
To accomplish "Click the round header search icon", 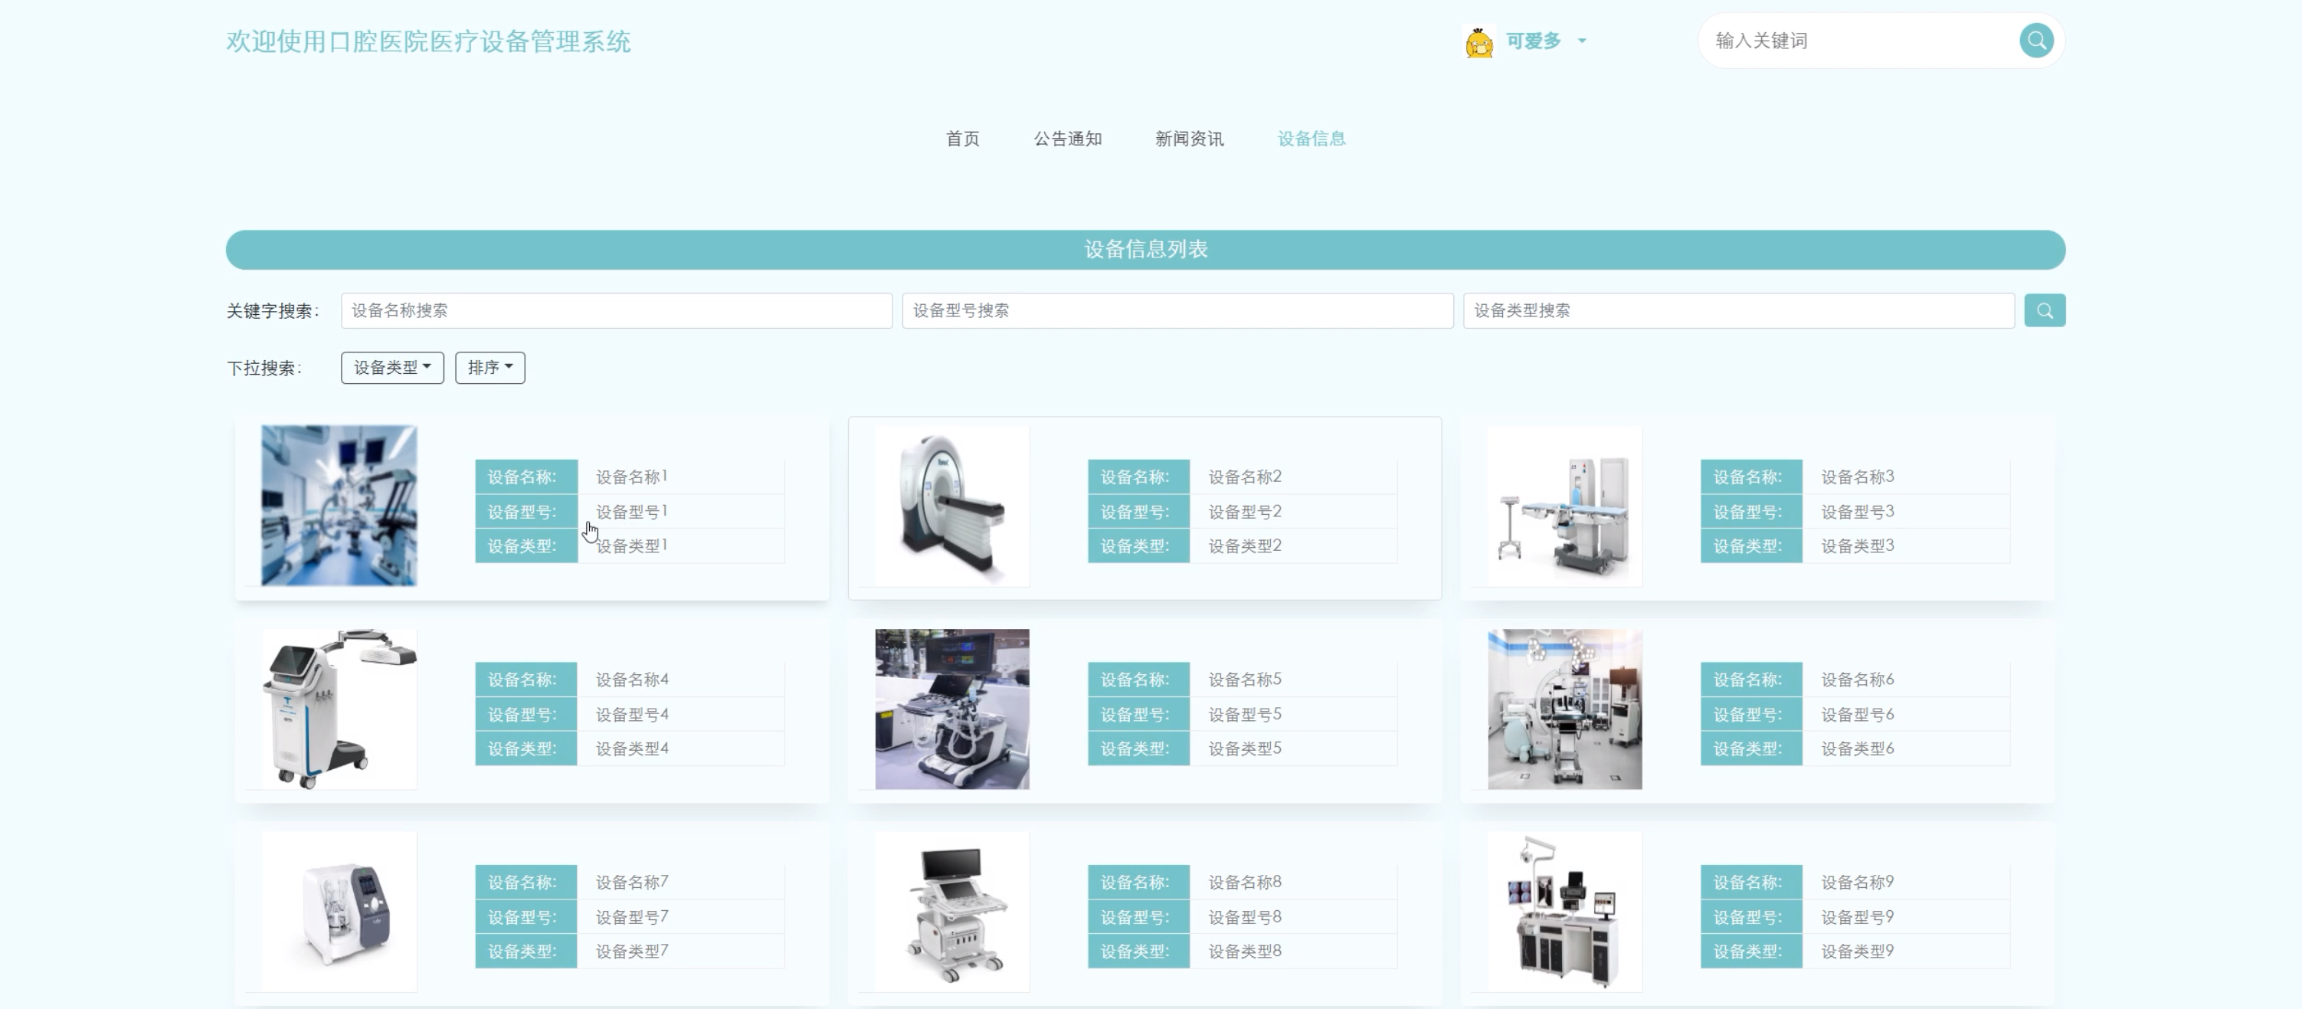I will coord(2035,40).
